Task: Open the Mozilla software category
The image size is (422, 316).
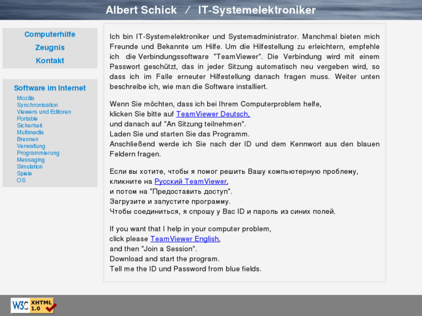Action: click(26, 98)
